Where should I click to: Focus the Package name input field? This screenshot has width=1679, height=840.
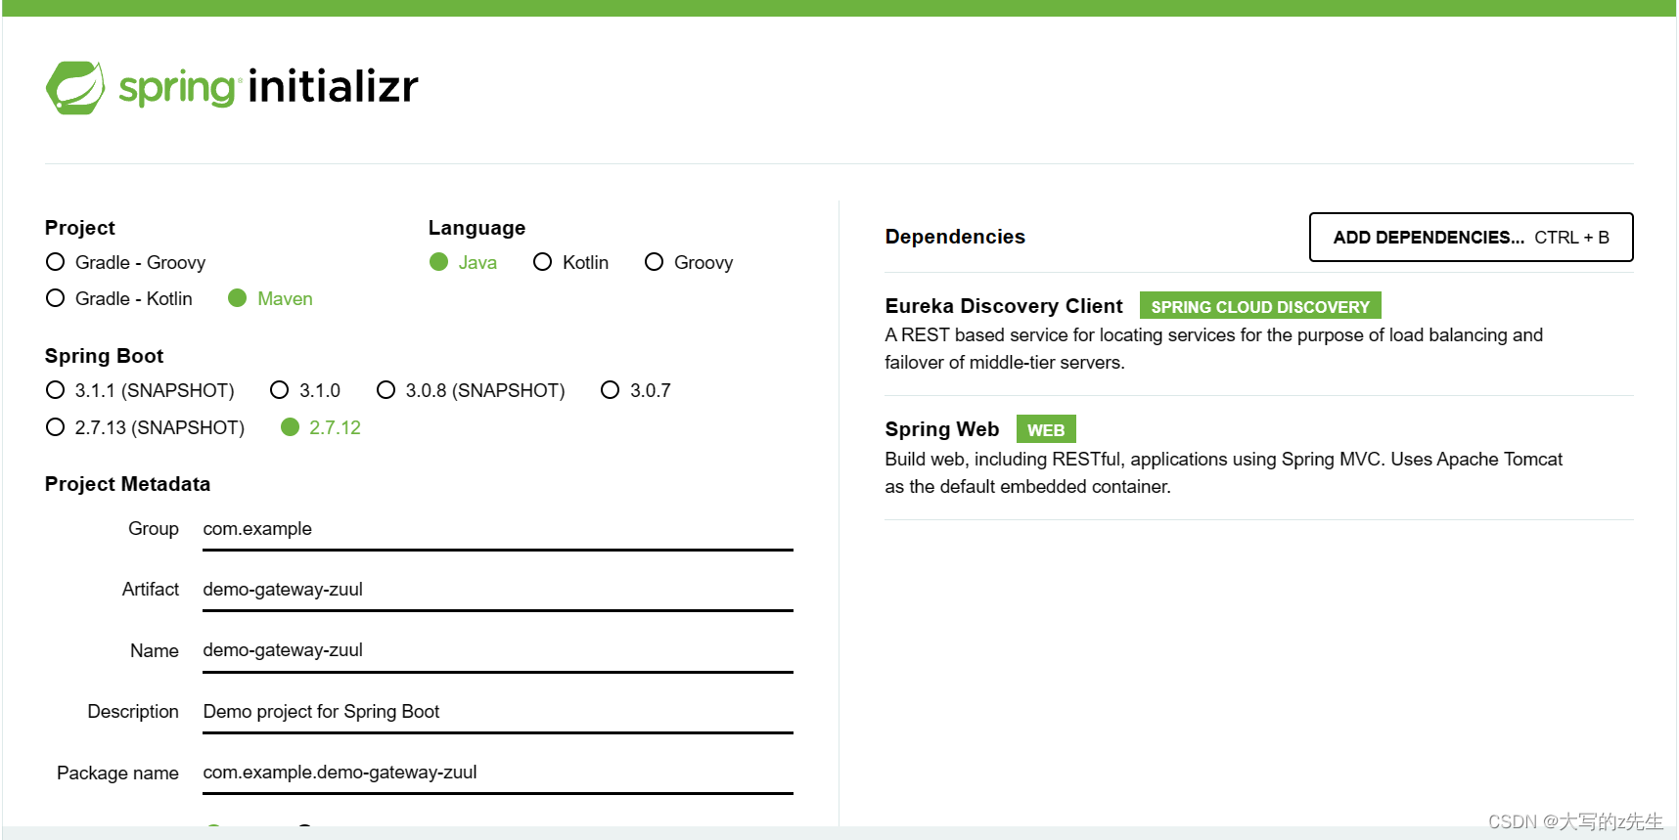tap(497, 773)
